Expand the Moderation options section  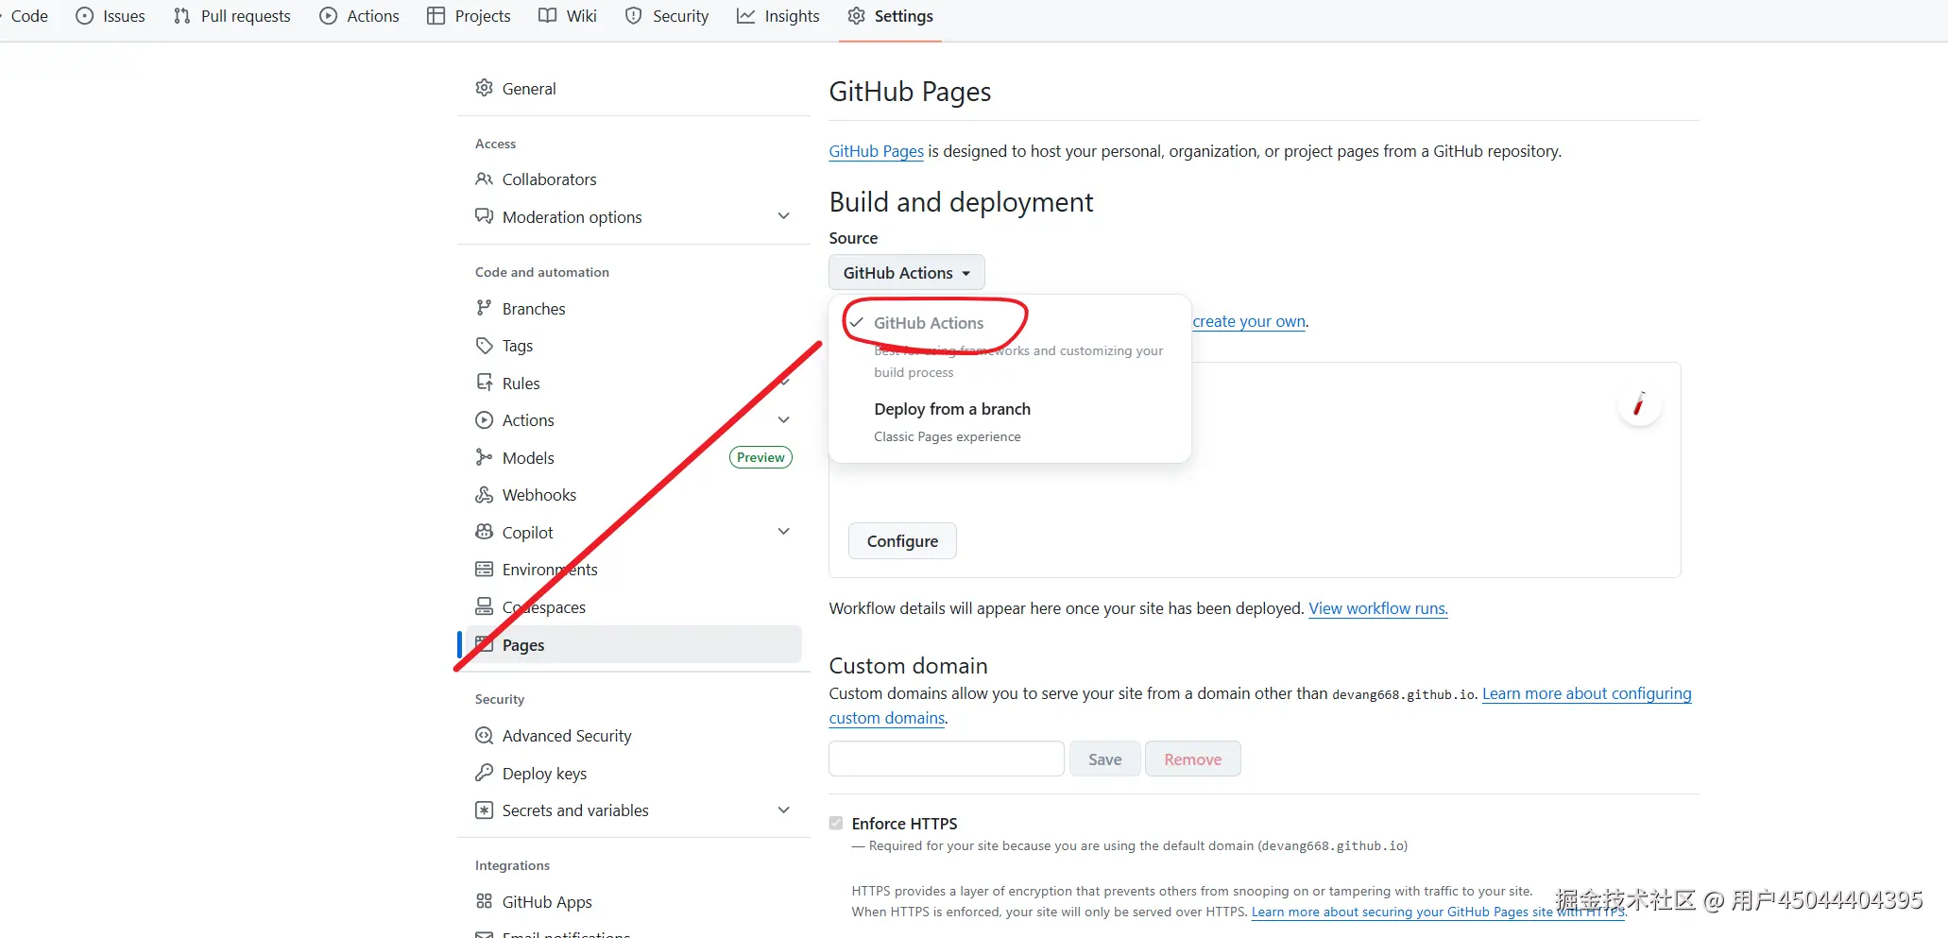pyautogui.click(x=784, y=216)
